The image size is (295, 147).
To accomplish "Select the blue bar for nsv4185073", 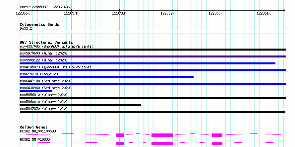I will click(152, 70).
